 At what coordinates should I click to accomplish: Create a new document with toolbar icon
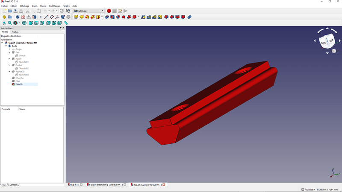click(x=4, y=11)
